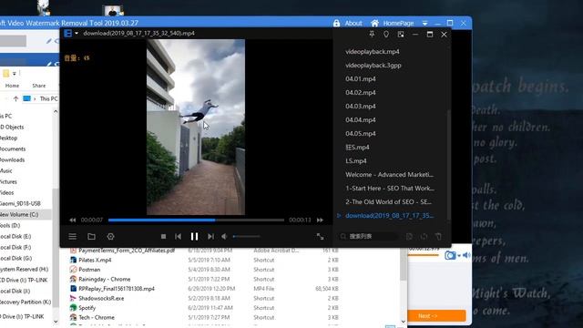The width and height of the screenshot is (583, 328).
Task: Stop the video playback
Action: tap(163, 237)
